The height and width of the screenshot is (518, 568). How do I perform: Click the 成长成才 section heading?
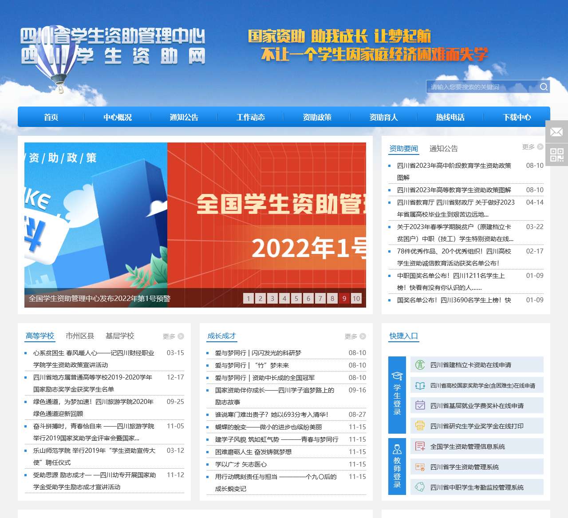[222, 336]
